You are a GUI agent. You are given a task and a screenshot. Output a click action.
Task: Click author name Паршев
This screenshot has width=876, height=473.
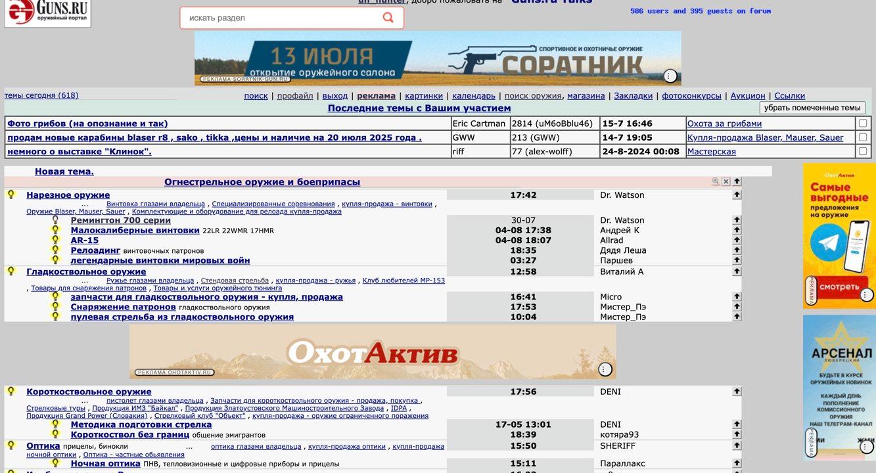616,260
